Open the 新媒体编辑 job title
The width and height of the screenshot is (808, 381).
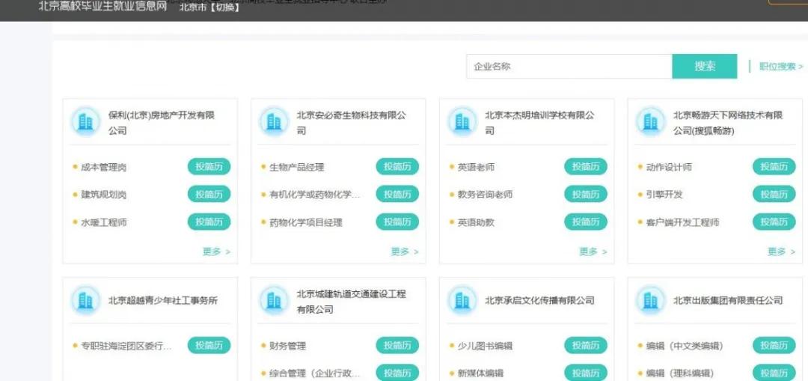(x=480, y=374)
